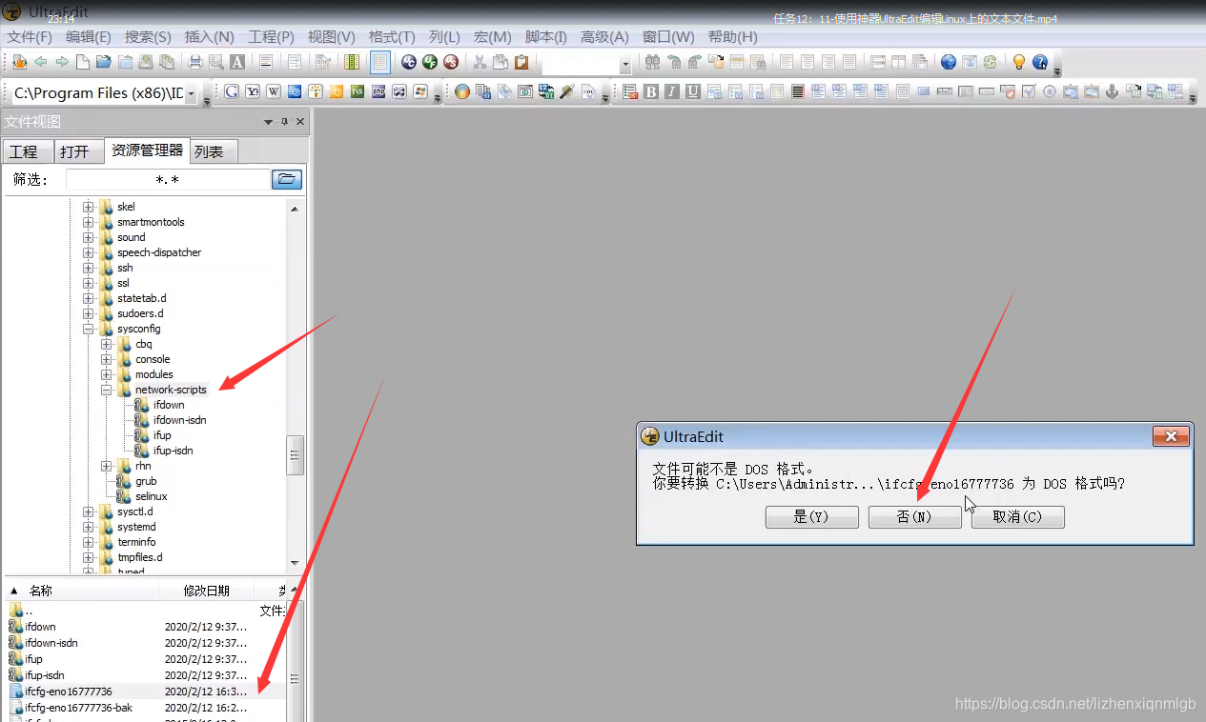Image resolution: width=1206 pixels, height=722 pixels.
Task: Select the selinux item in tree
Action: (151, 496)
